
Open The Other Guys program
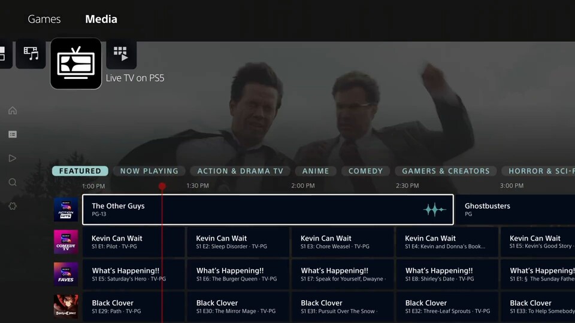[268, 209]
